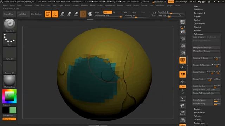Image resolution: width=225 pixels, height=126 pixels.
Task: Open the Alpha Off selector
Action: (x=9, y=53)
